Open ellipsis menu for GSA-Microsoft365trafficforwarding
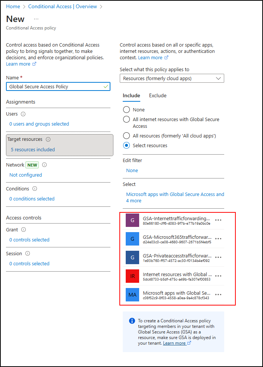263x367 pixels. tap(219, 239)
